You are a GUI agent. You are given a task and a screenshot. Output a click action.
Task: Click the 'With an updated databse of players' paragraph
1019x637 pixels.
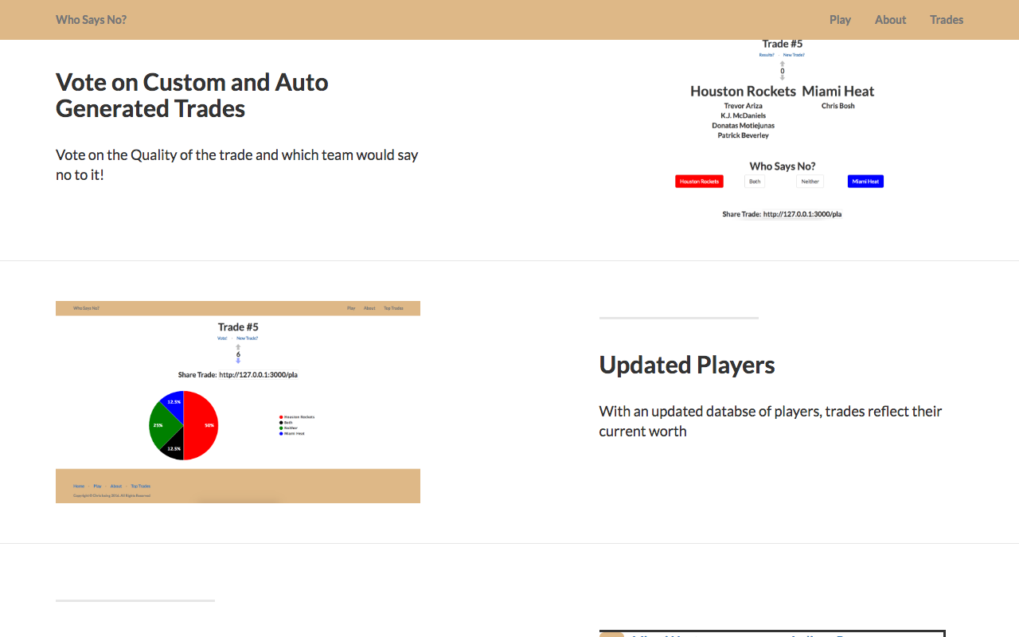point(771,421)
